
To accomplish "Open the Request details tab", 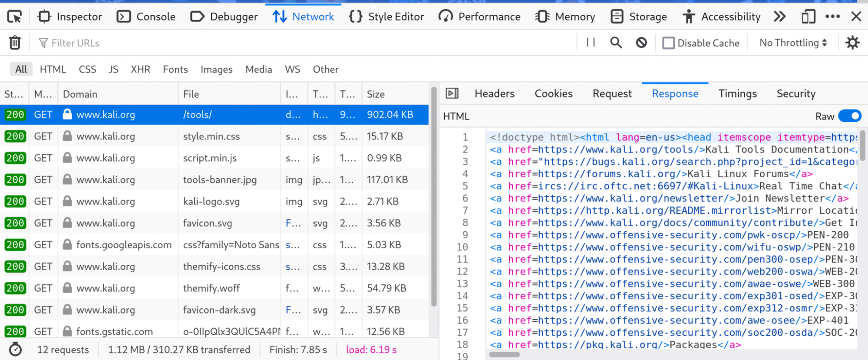I will tap(612, 93).
